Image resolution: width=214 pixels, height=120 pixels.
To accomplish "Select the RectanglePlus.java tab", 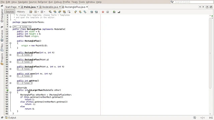I will 75,7.
